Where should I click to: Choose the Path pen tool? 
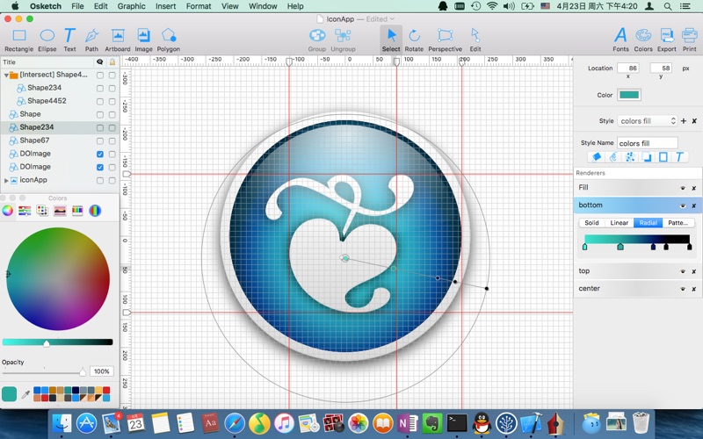(91, 40)
